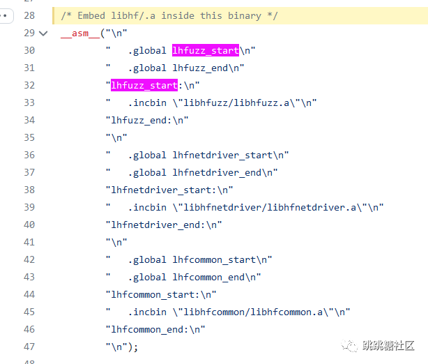Click the '.incbin libhfuzz/libhfuzz.a' line
Image resolution: width=428 pixels, height=364 pixels.
point(211,103)
